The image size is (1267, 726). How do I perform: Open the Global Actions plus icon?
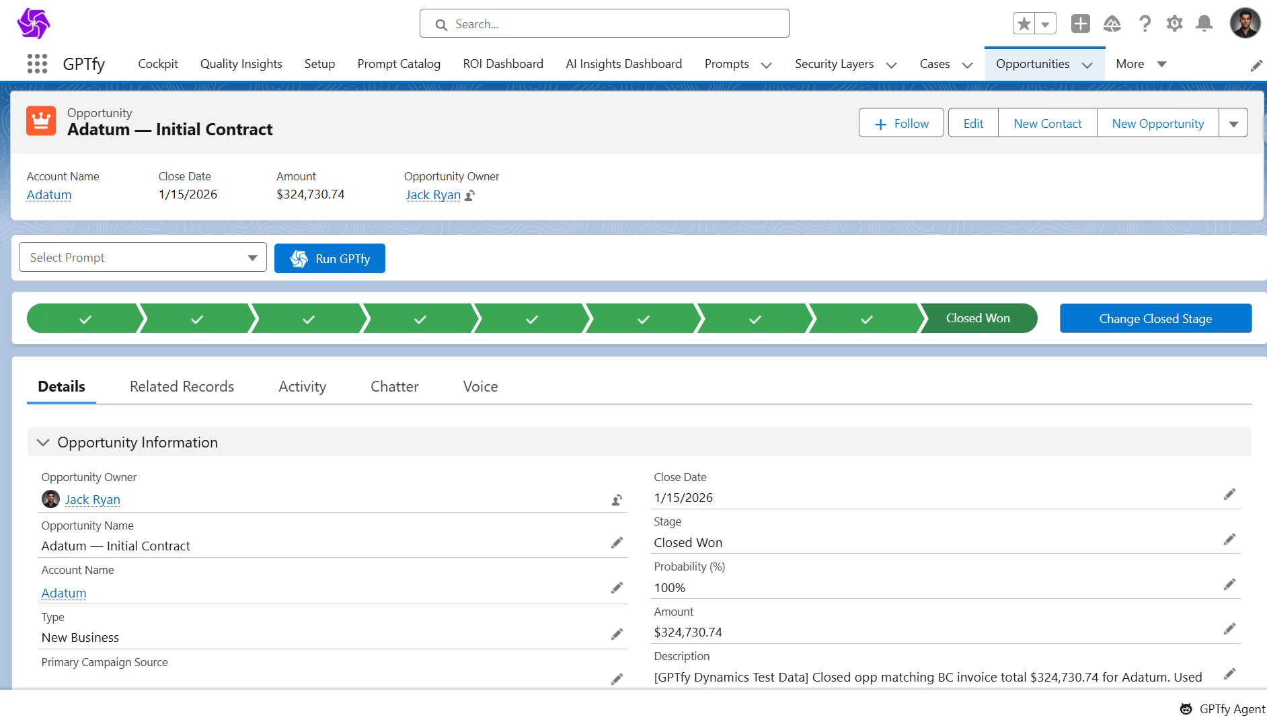[x=1080, y=24]
